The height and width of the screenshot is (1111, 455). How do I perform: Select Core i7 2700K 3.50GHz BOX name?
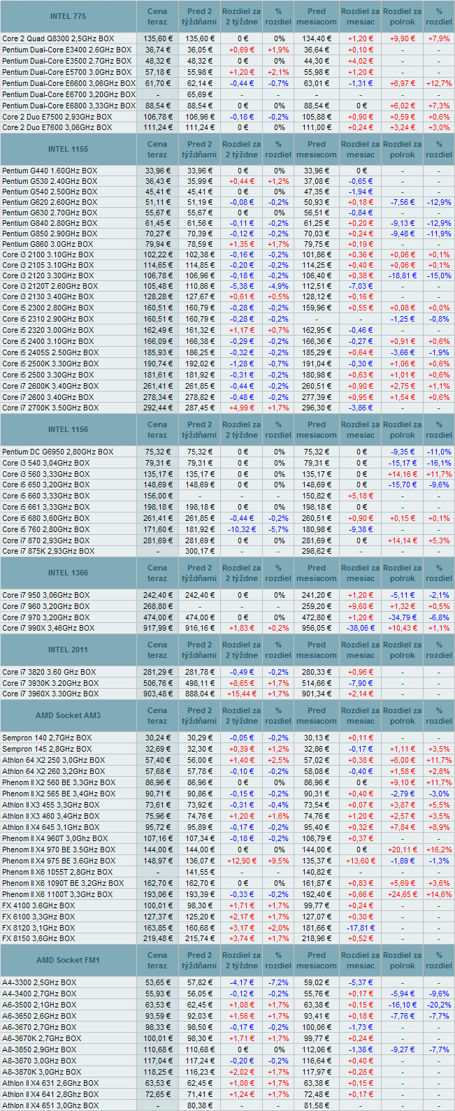(50, 407)
